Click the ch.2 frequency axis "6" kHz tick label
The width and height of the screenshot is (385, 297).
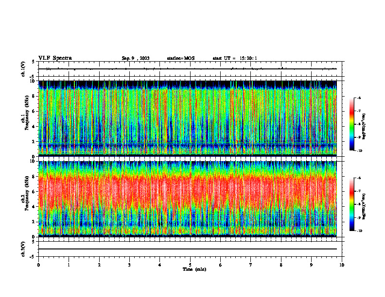tap(34, 192)
